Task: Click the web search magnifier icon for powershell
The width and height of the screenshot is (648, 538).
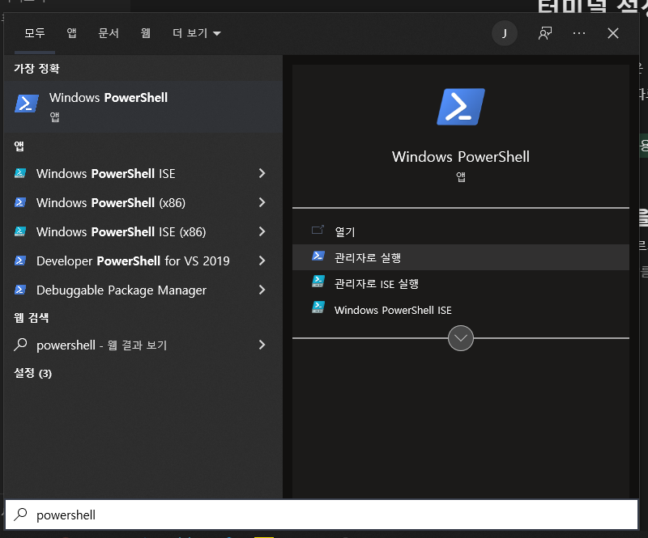Action: (x=20, y=345)
